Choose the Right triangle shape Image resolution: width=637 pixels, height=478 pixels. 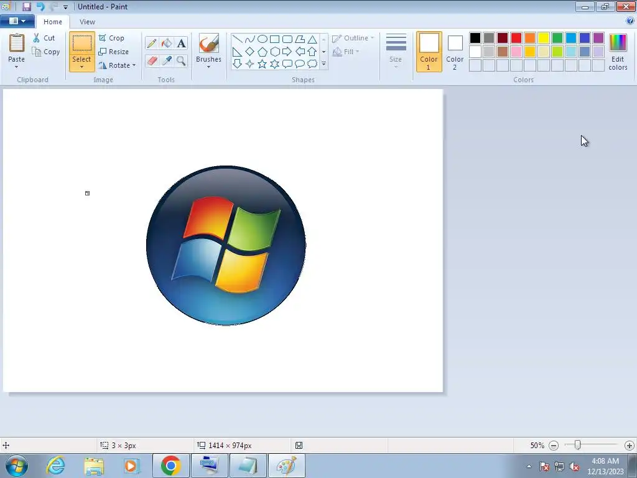tap(238, 52)
